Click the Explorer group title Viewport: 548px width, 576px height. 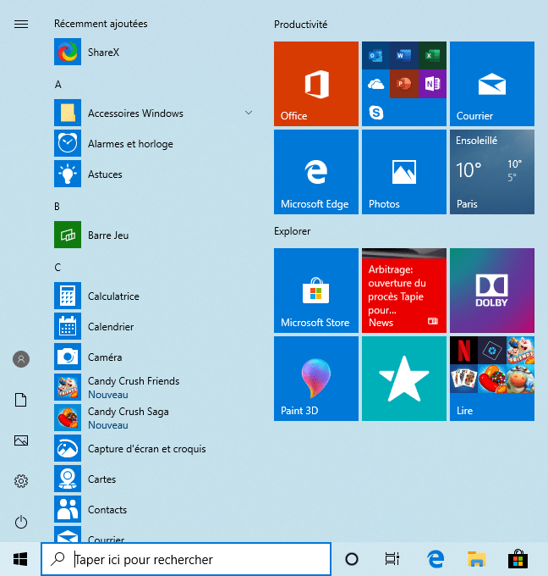[292, 231]
